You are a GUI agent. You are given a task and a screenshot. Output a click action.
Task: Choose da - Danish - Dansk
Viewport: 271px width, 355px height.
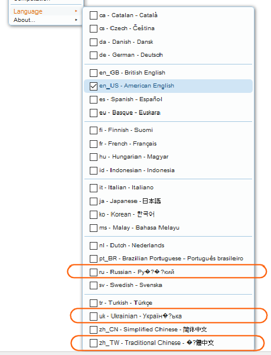pyautogui.click(x=168, y=42)
